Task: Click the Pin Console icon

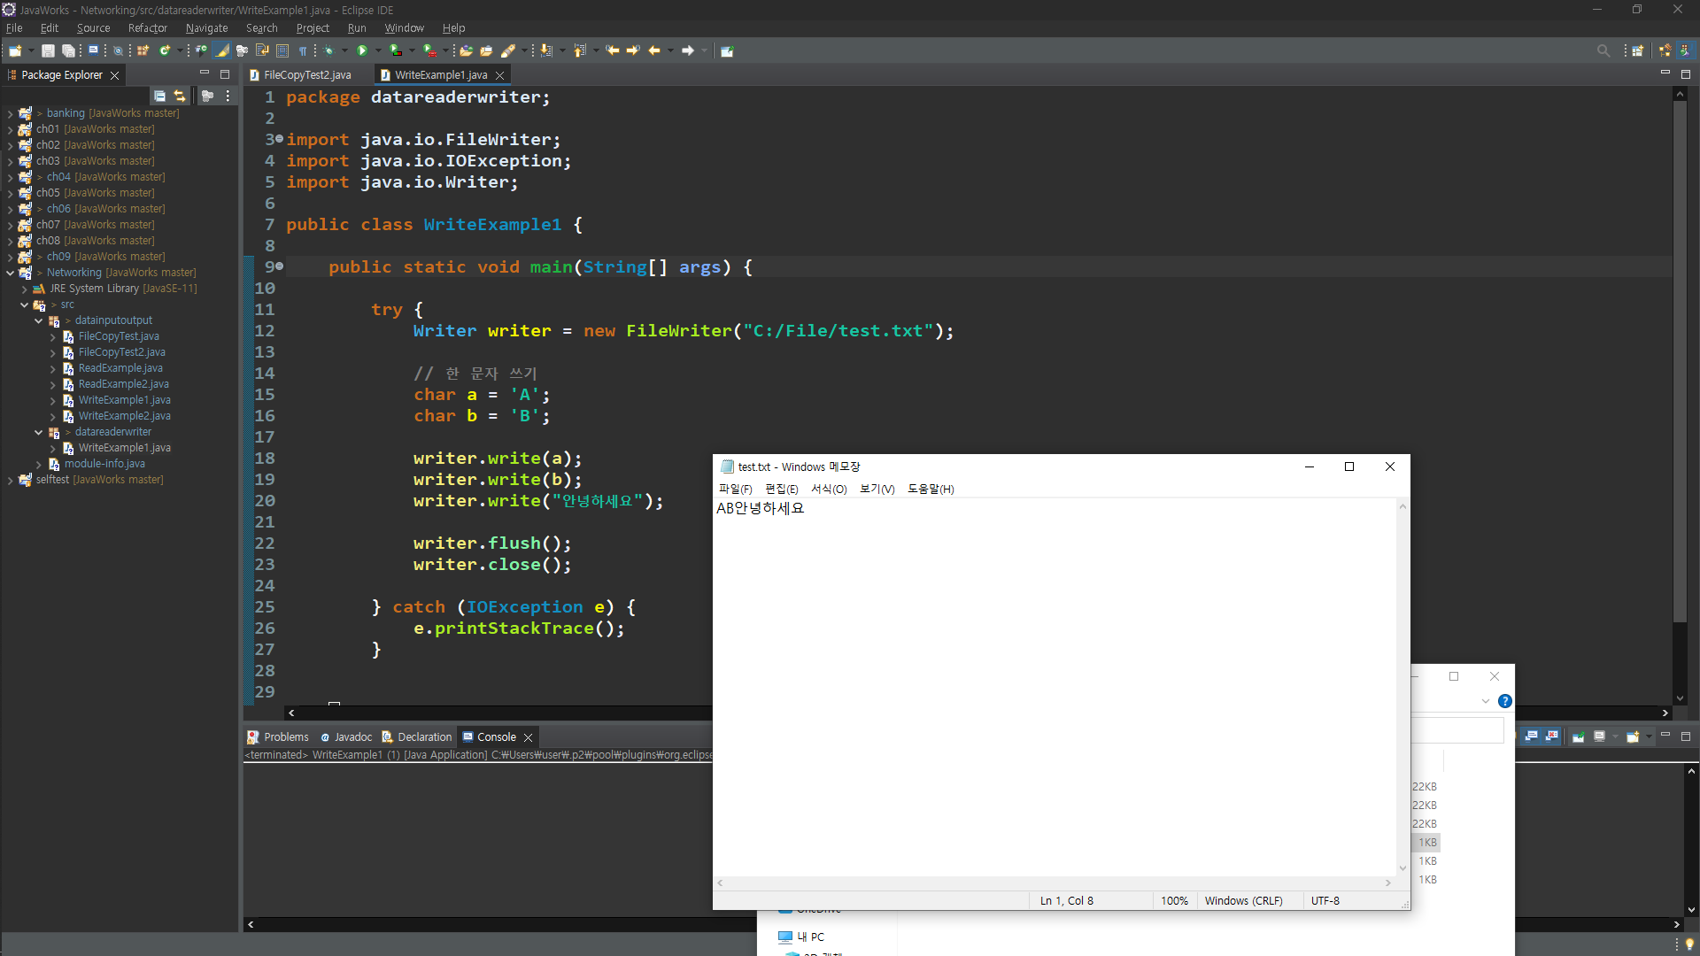Action: point(1578,736)
